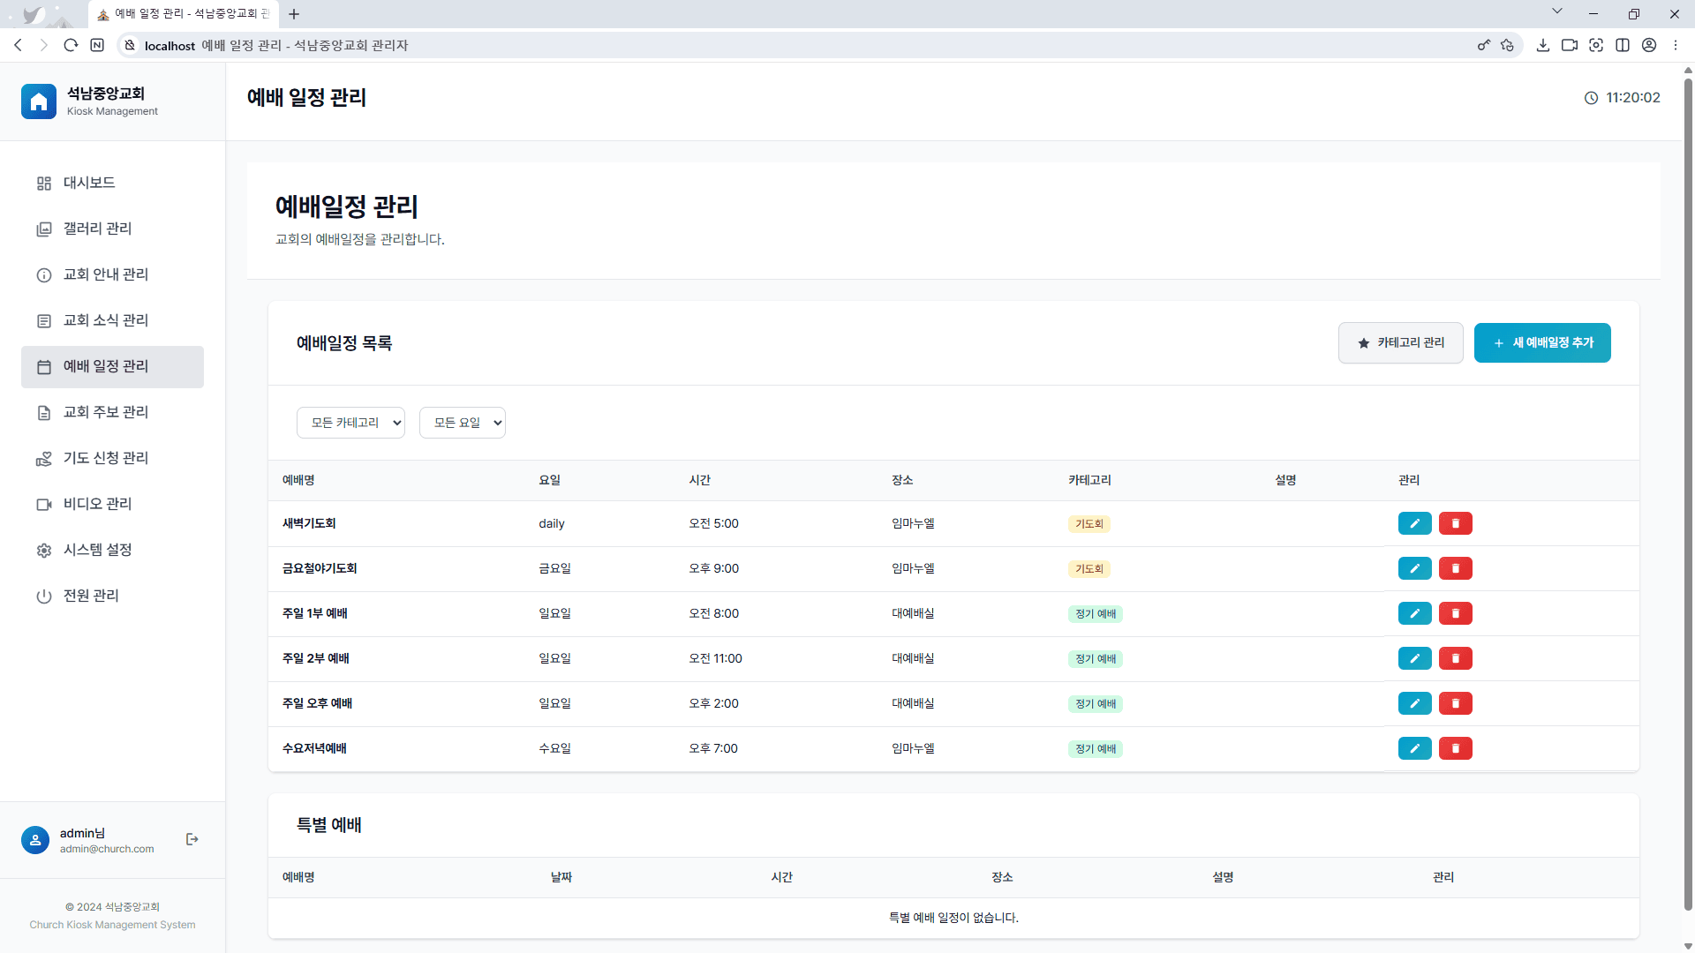Screen dimensions: 1695x953
Task: Go to 대시보드 in the sidebar
Action: 89,183
